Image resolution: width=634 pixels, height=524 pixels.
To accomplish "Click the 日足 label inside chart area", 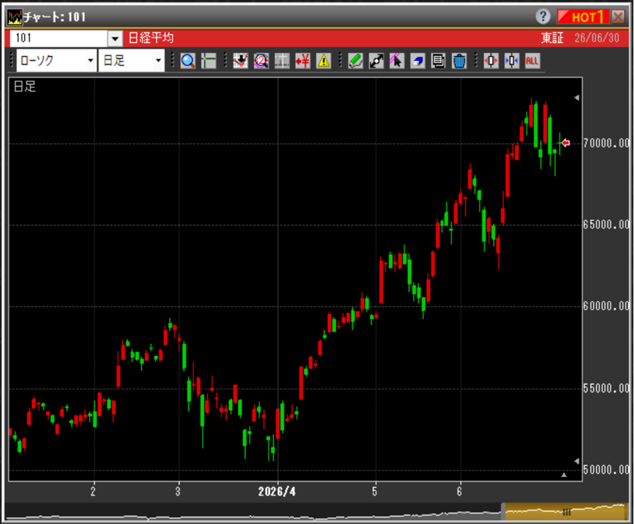I will [25, 86].
